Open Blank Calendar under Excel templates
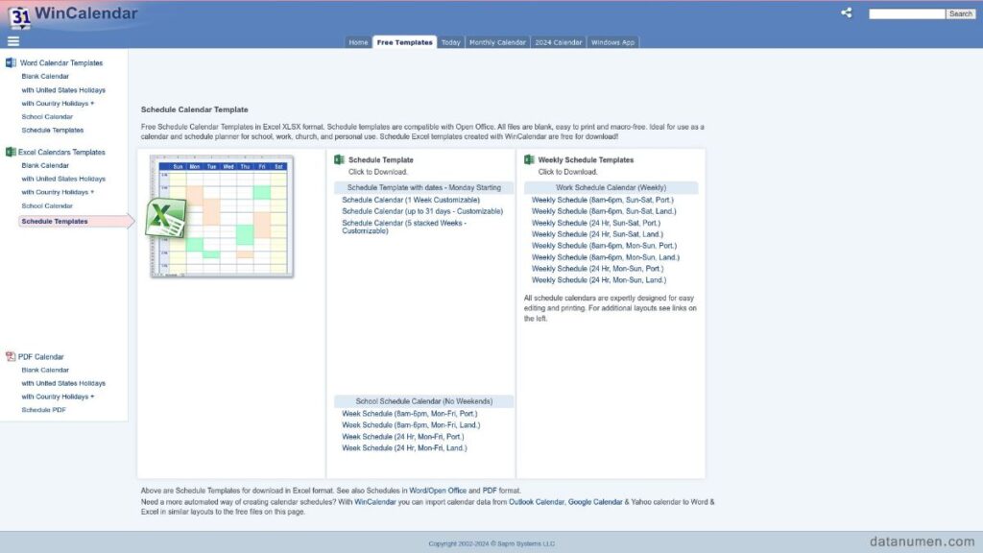This screenshot has width=983, height=553. click(x=45, y=165)
